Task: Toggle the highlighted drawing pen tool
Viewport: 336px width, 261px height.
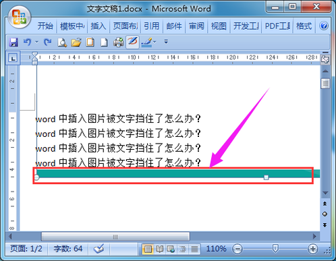Action: (132, 42)
